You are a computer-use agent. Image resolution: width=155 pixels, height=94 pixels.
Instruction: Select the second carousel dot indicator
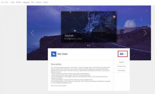[x=90, y=45]
